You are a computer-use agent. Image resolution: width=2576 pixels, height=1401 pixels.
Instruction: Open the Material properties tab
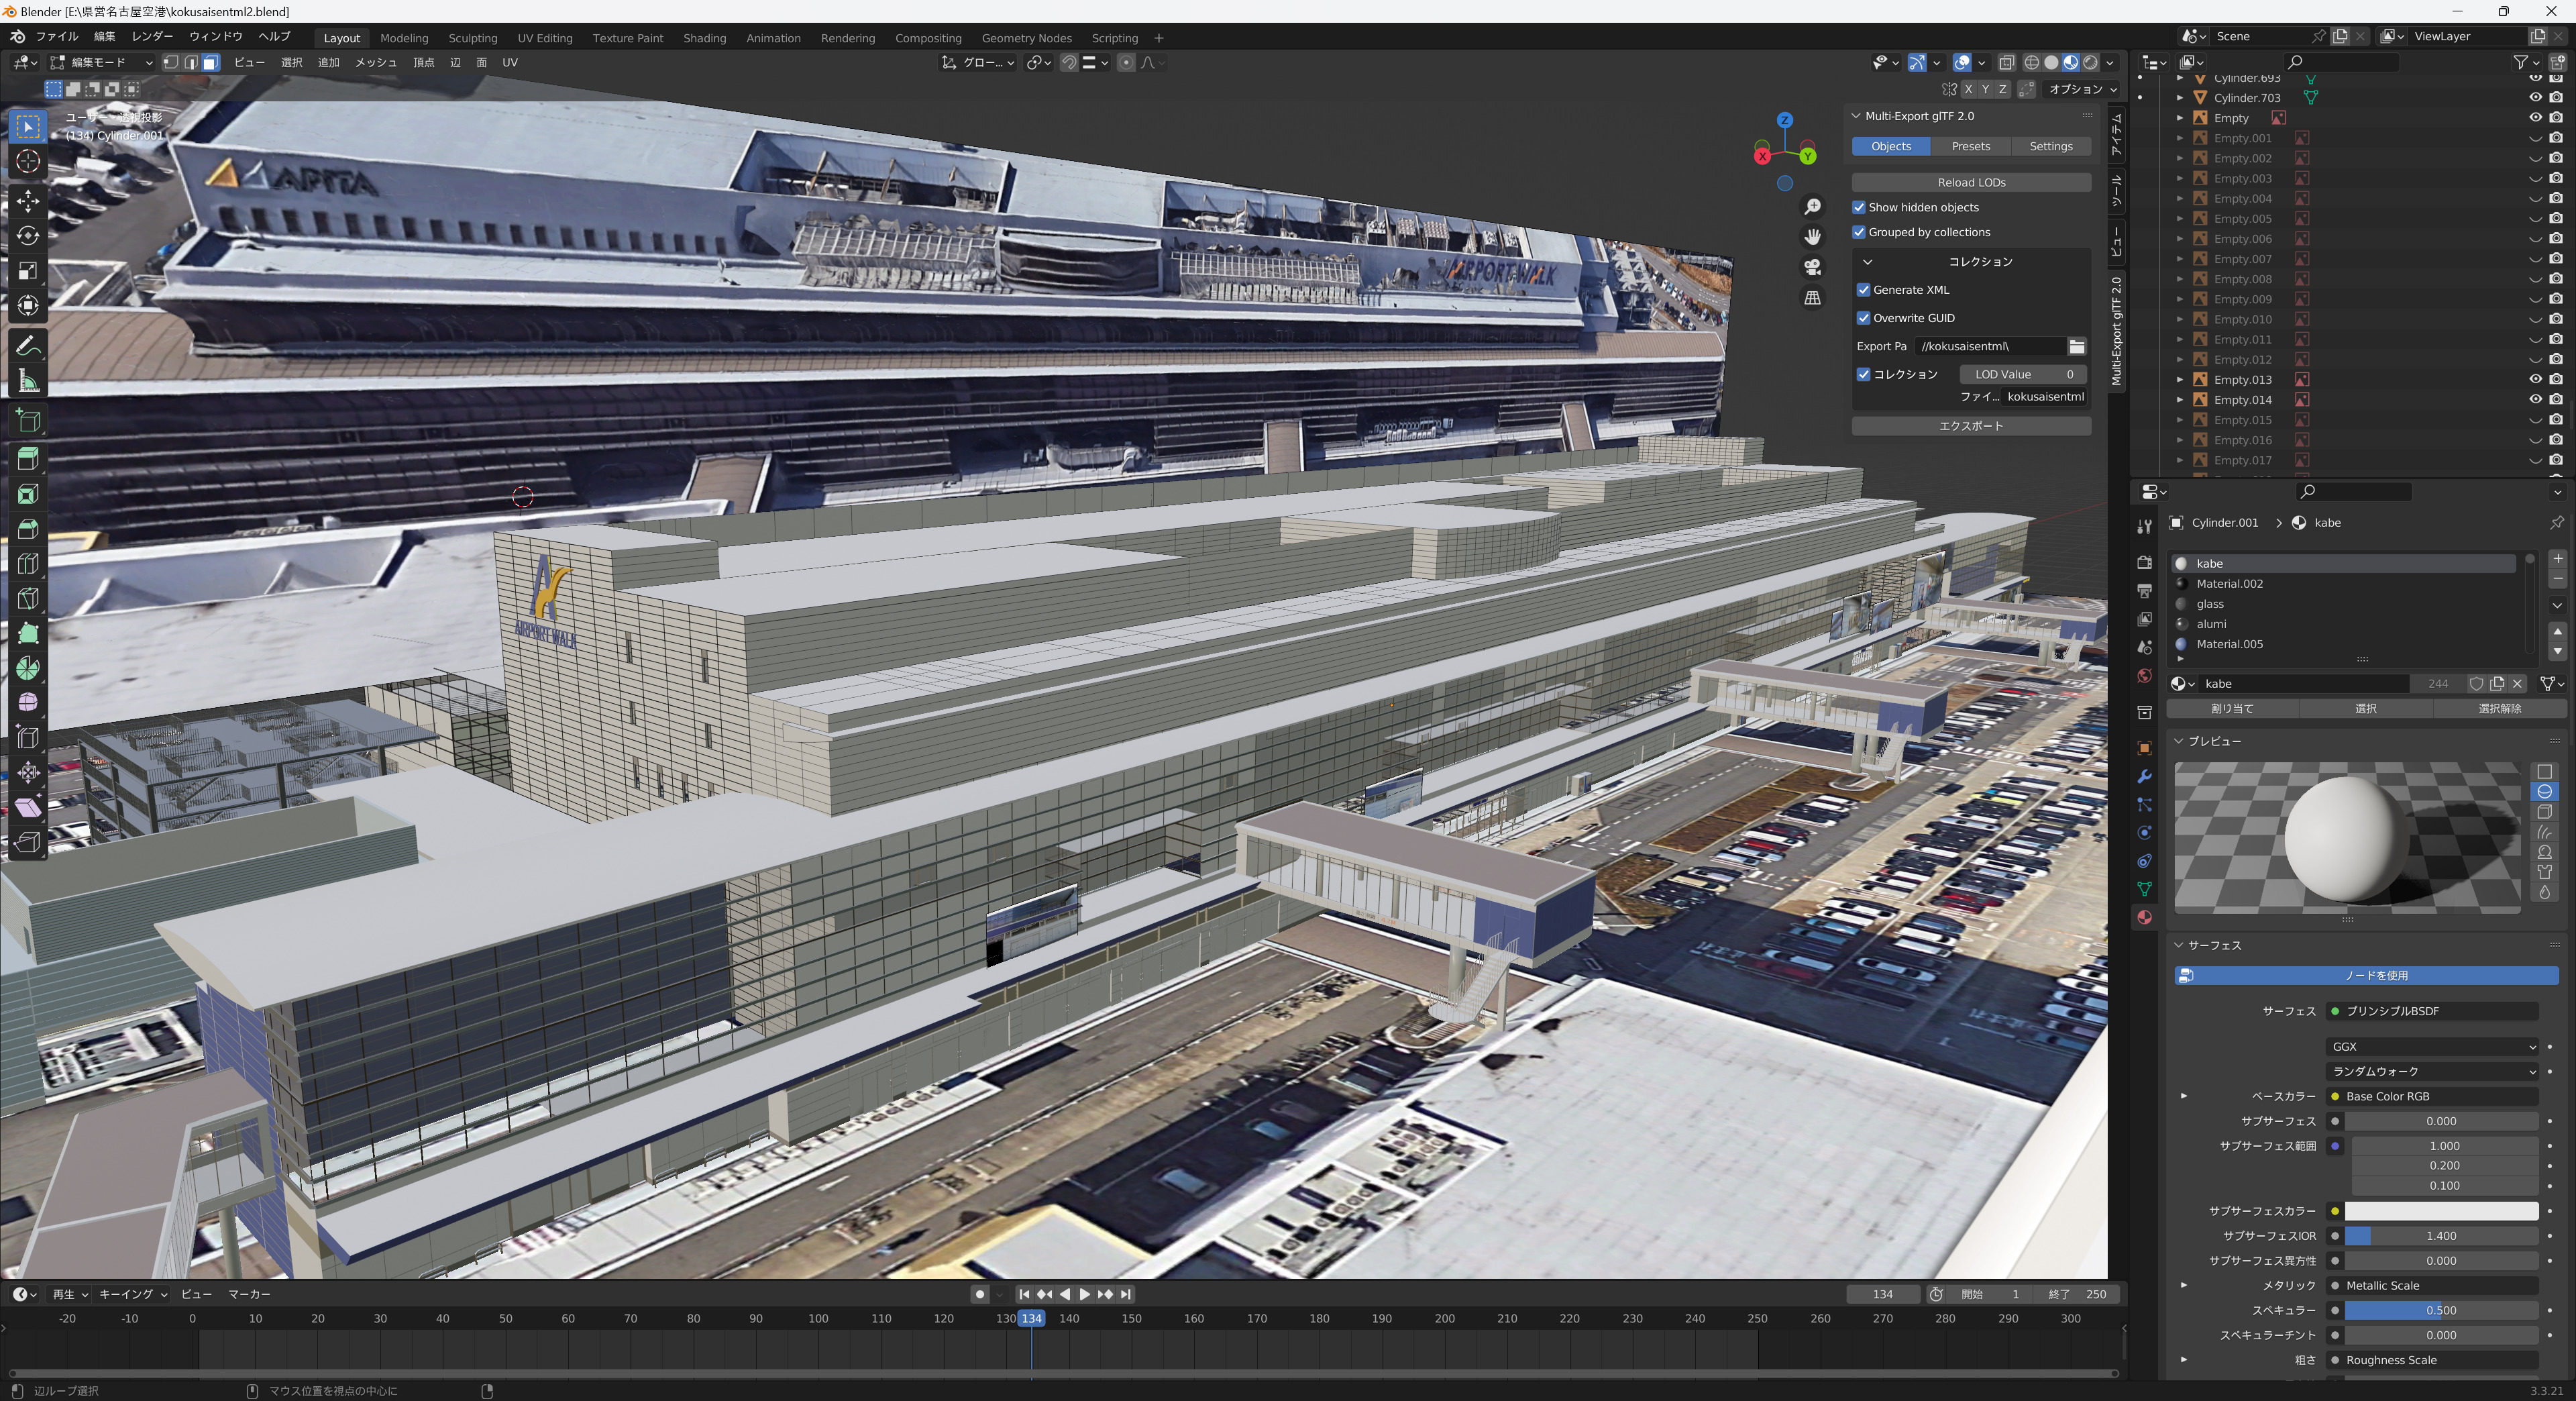tap(2144, 917)
